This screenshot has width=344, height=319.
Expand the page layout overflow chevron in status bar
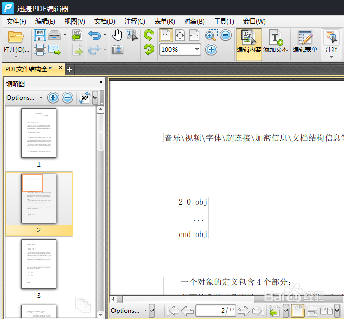[x=337, y=311]
